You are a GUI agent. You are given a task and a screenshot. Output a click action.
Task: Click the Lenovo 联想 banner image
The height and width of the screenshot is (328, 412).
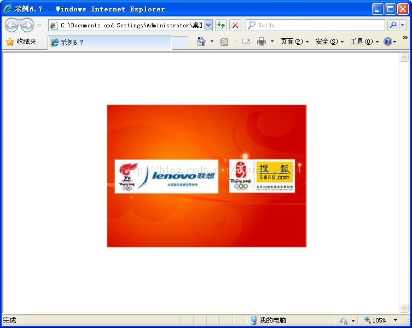(166, 176)
